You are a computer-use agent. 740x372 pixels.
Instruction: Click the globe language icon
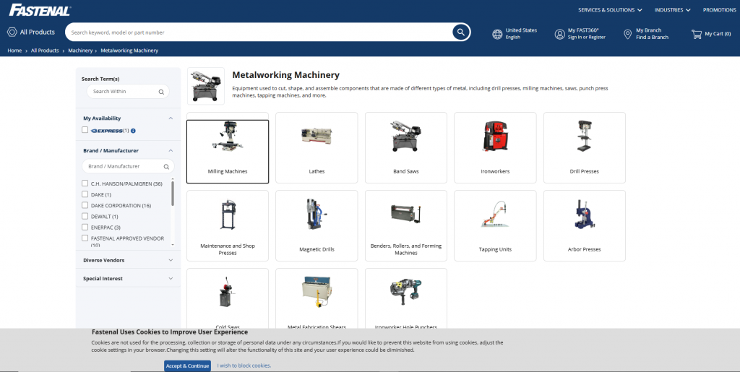[497, 34]
